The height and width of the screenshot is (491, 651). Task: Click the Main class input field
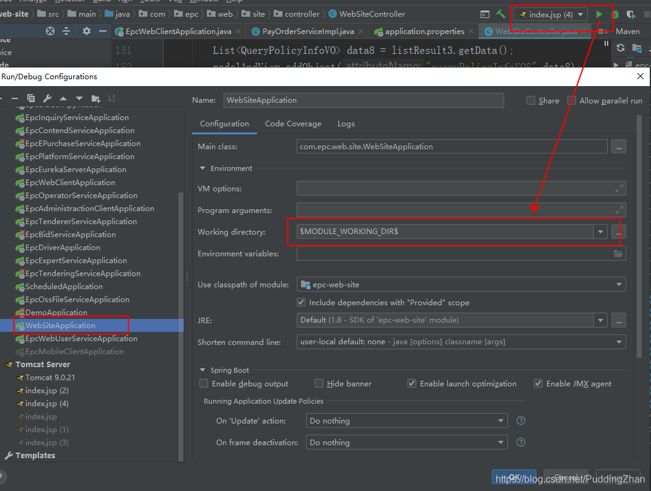tap(452, 147)
